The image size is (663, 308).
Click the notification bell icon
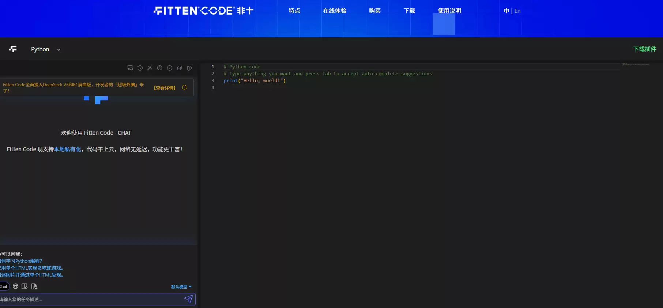pos(184,87)
